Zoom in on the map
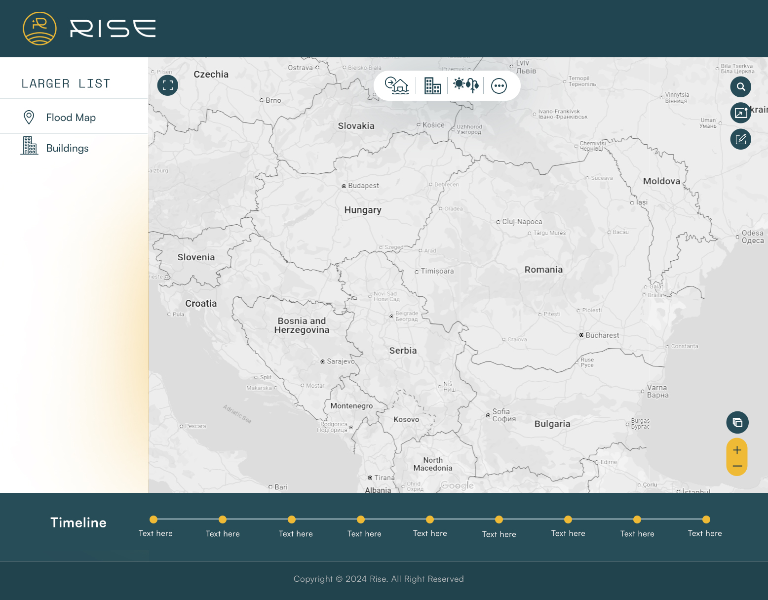This screenshot has width=768, height=600. pos(737,450)
